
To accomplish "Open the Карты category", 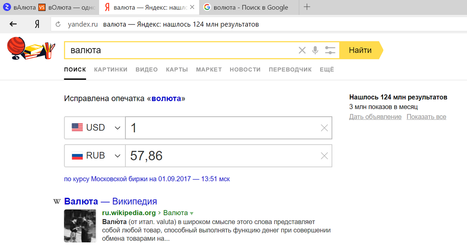I will 177,70.
